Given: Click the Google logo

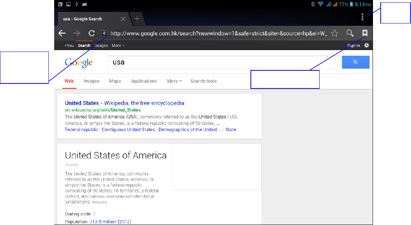Looking at the screenshot, I should (79, 63).
